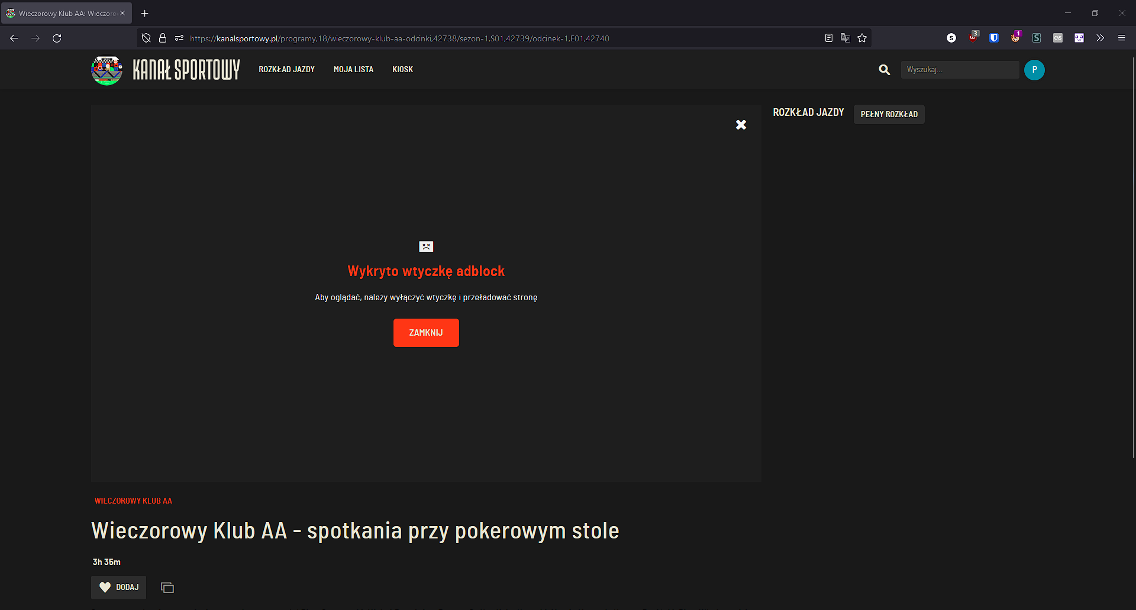Image resolution: width=1136 pixels, height=610 pixels.
Task: Open Firefox reader view
Action: [x=828, y=38]
